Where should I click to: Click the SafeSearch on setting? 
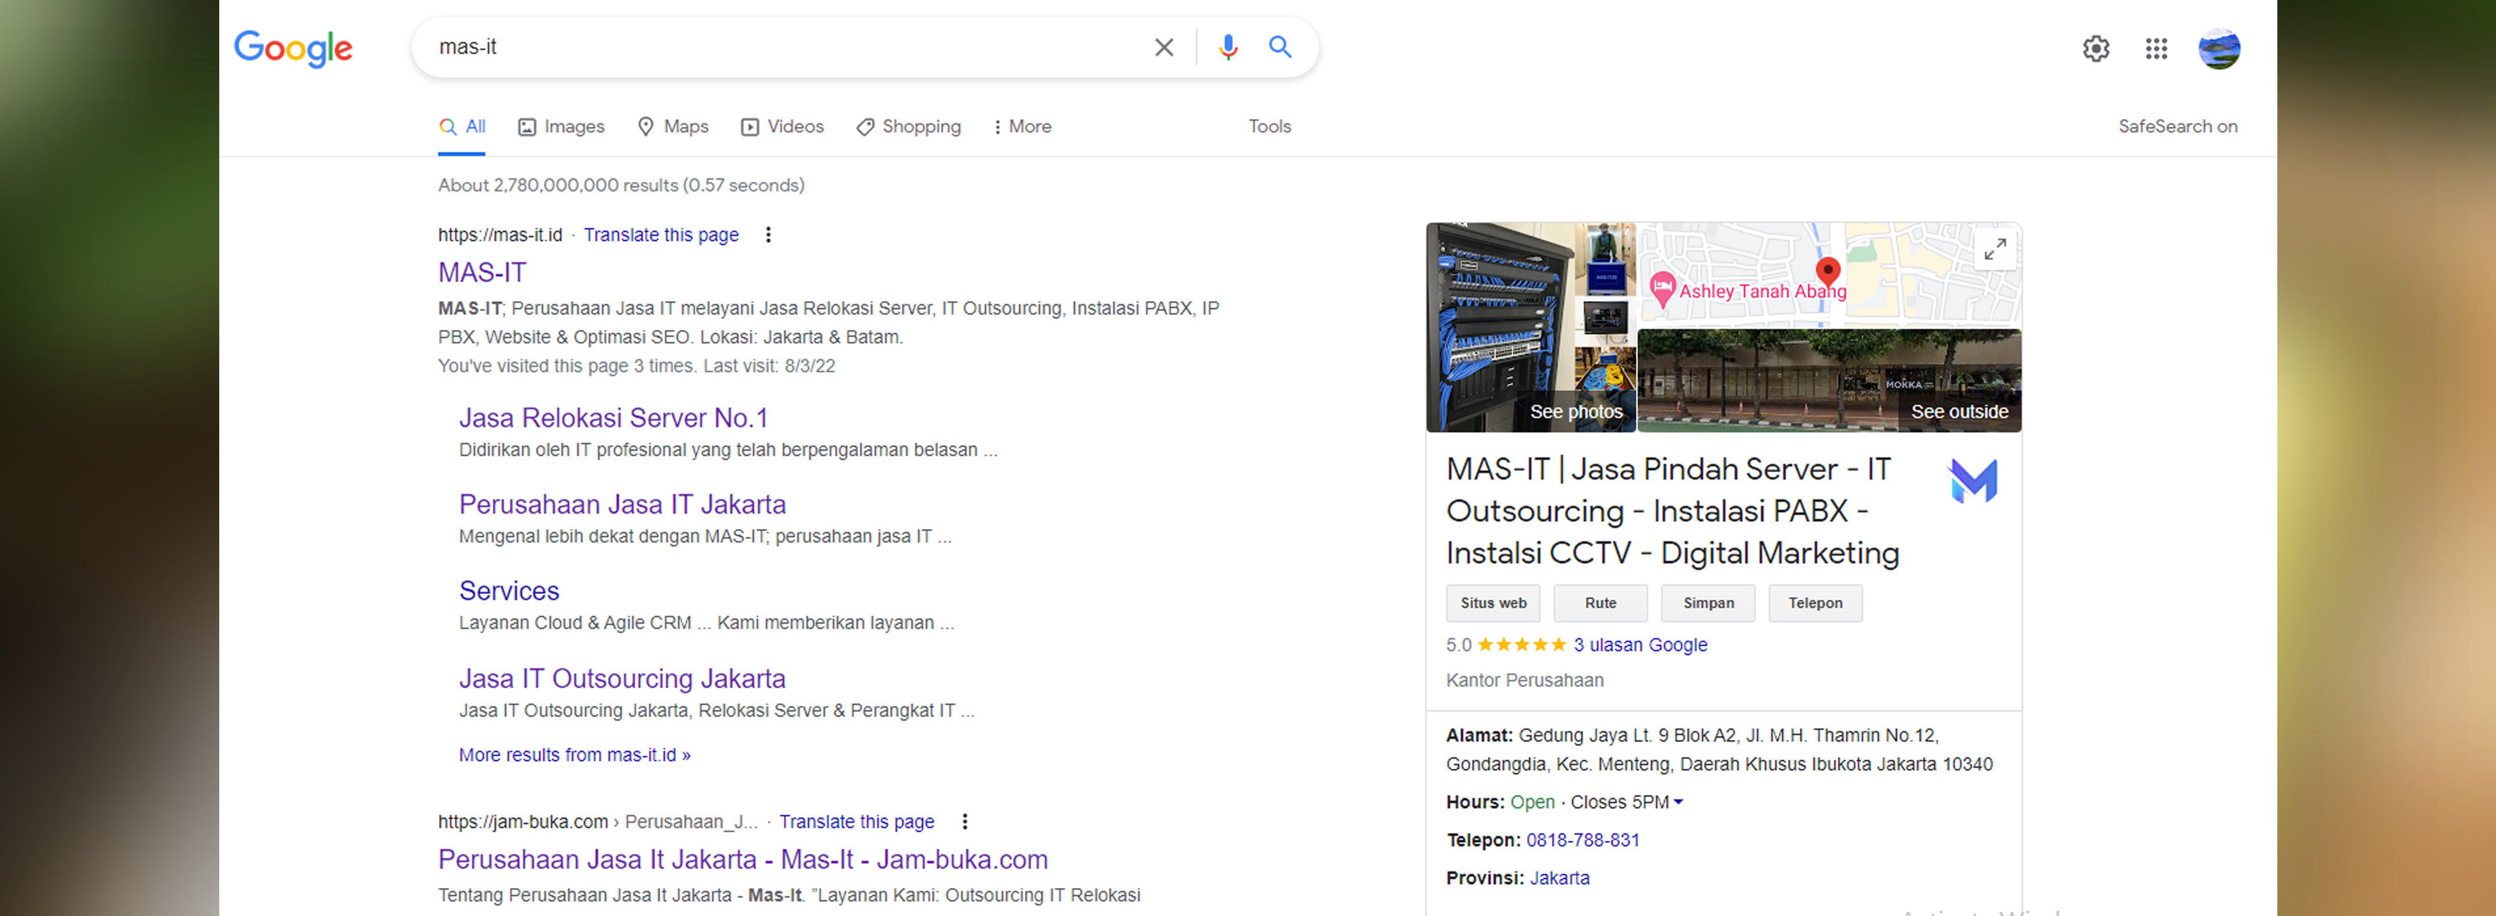tap(2177, 127)
